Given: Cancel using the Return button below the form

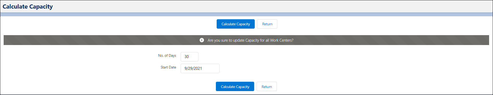Looking at the screenshot, I should (267, 87).
